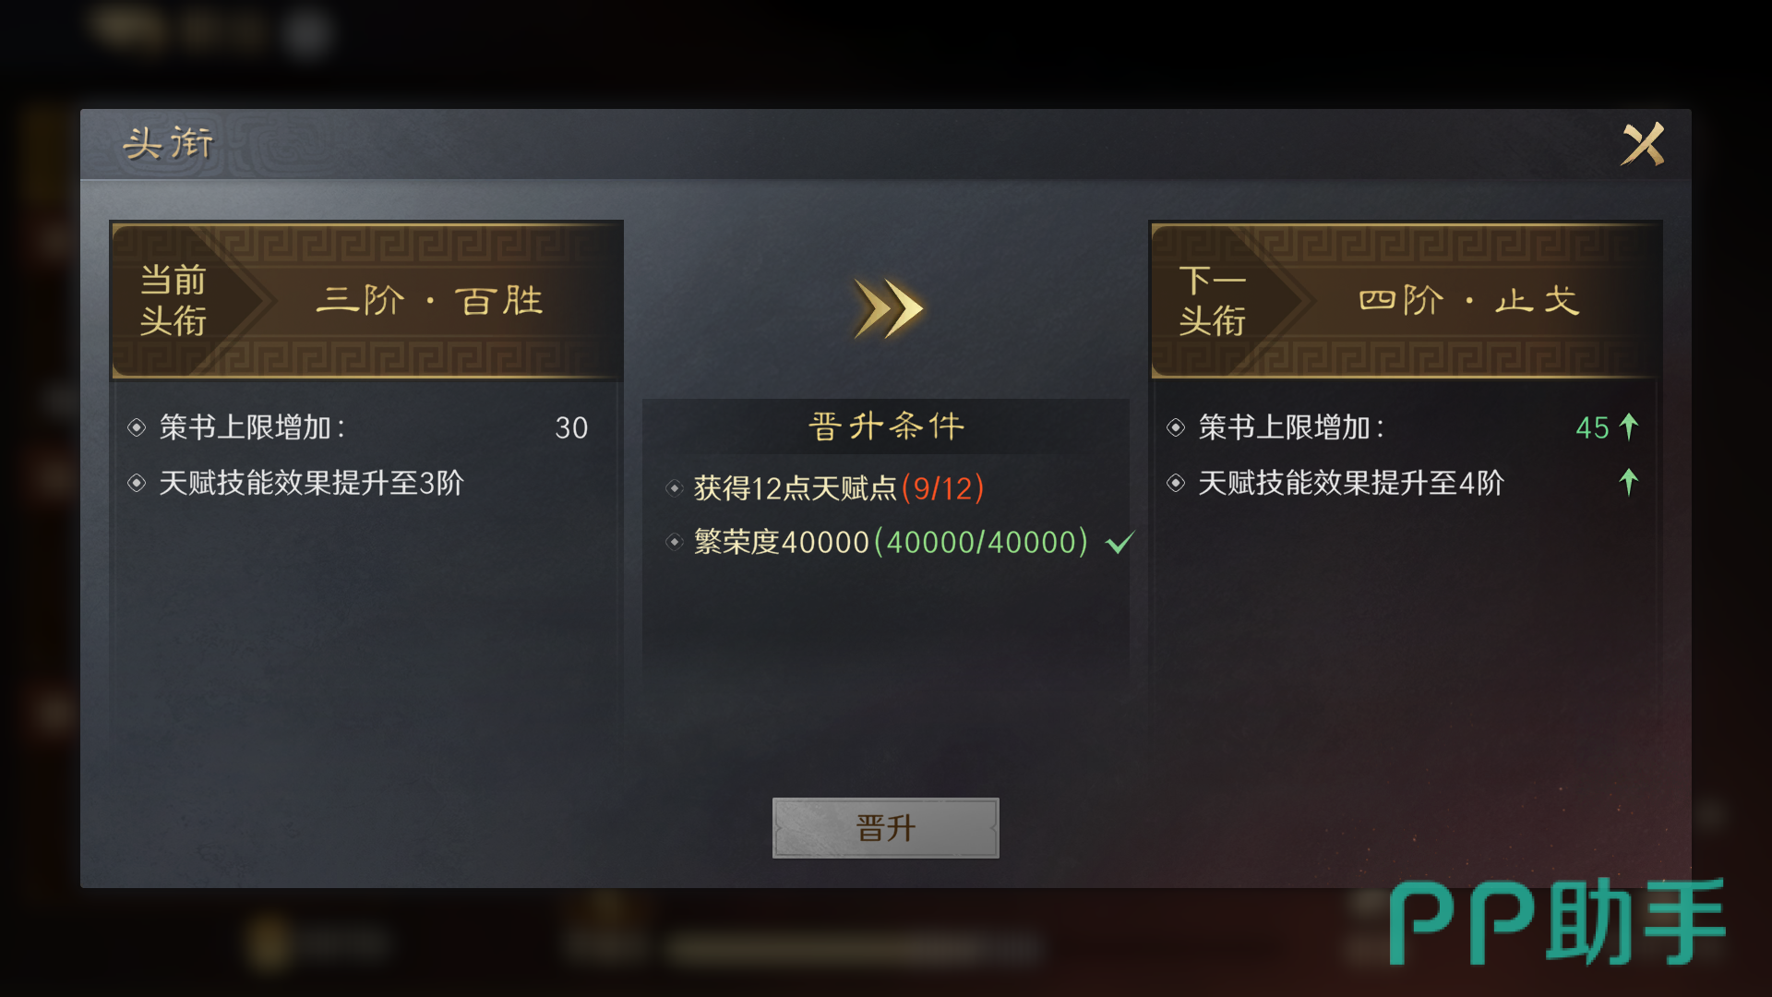This screenshot has height=997, width=1772.
Task: Click the golden double-chevron arrow icon
Action: point(888,308)
